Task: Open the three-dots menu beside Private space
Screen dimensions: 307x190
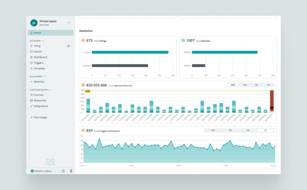Action: pyautogui.click(x=69, y=23)
